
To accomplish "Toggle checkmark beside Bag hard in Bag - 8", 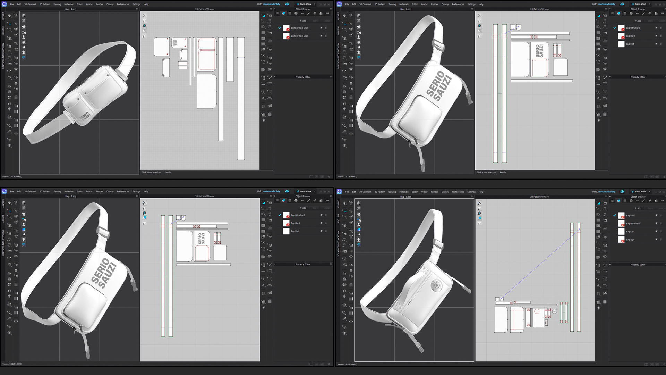I will click(615, 215).
